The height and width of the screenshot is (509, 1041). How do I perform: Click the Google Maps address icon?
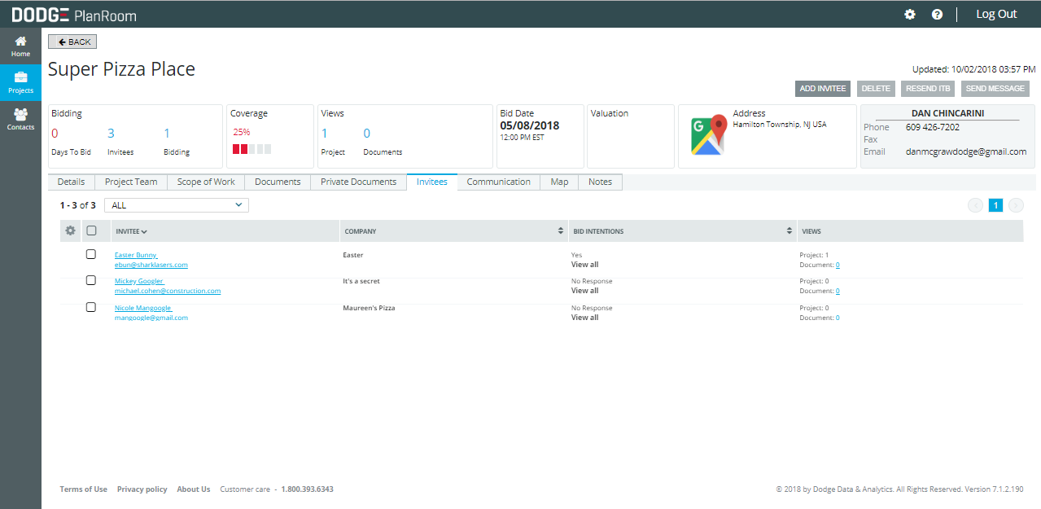[706, 136]
